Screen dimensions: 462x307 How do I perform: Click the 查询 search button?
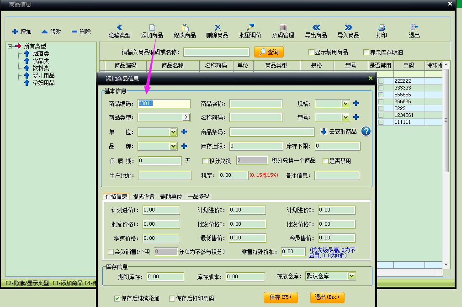pos(269,52)
